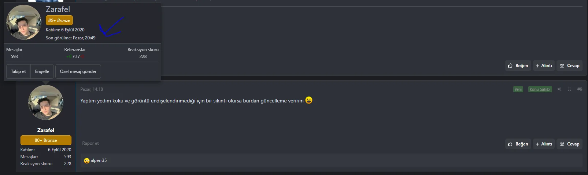Open Zarafel's profile from the popup title

(x=58, y=9)
